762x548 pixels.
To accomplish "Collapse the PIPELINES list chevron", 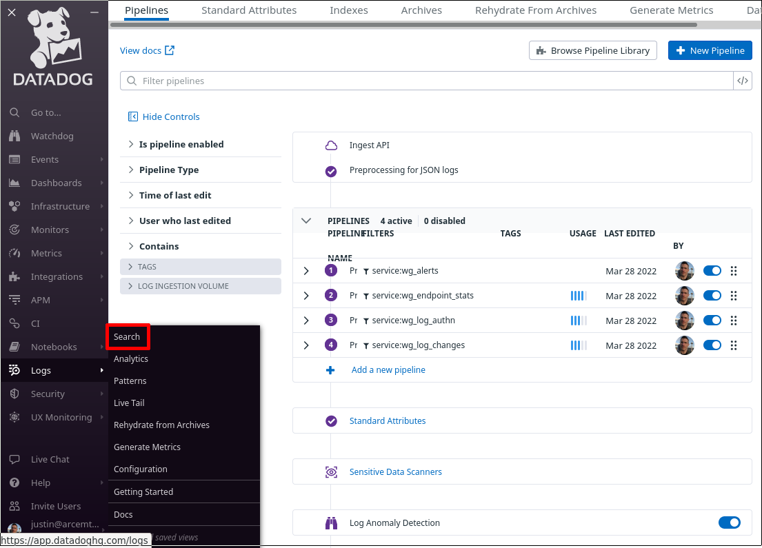I will (306, 221).
